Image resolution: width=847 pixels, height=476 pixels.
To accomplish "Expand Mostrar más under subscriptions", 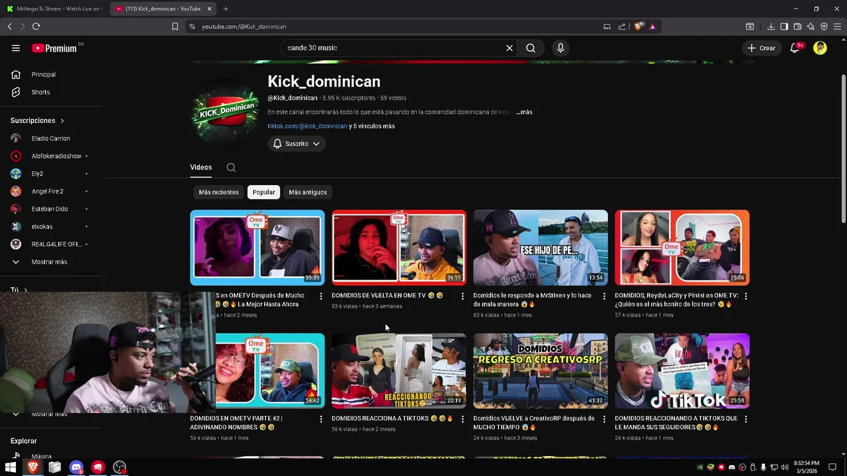I will 50,262.
